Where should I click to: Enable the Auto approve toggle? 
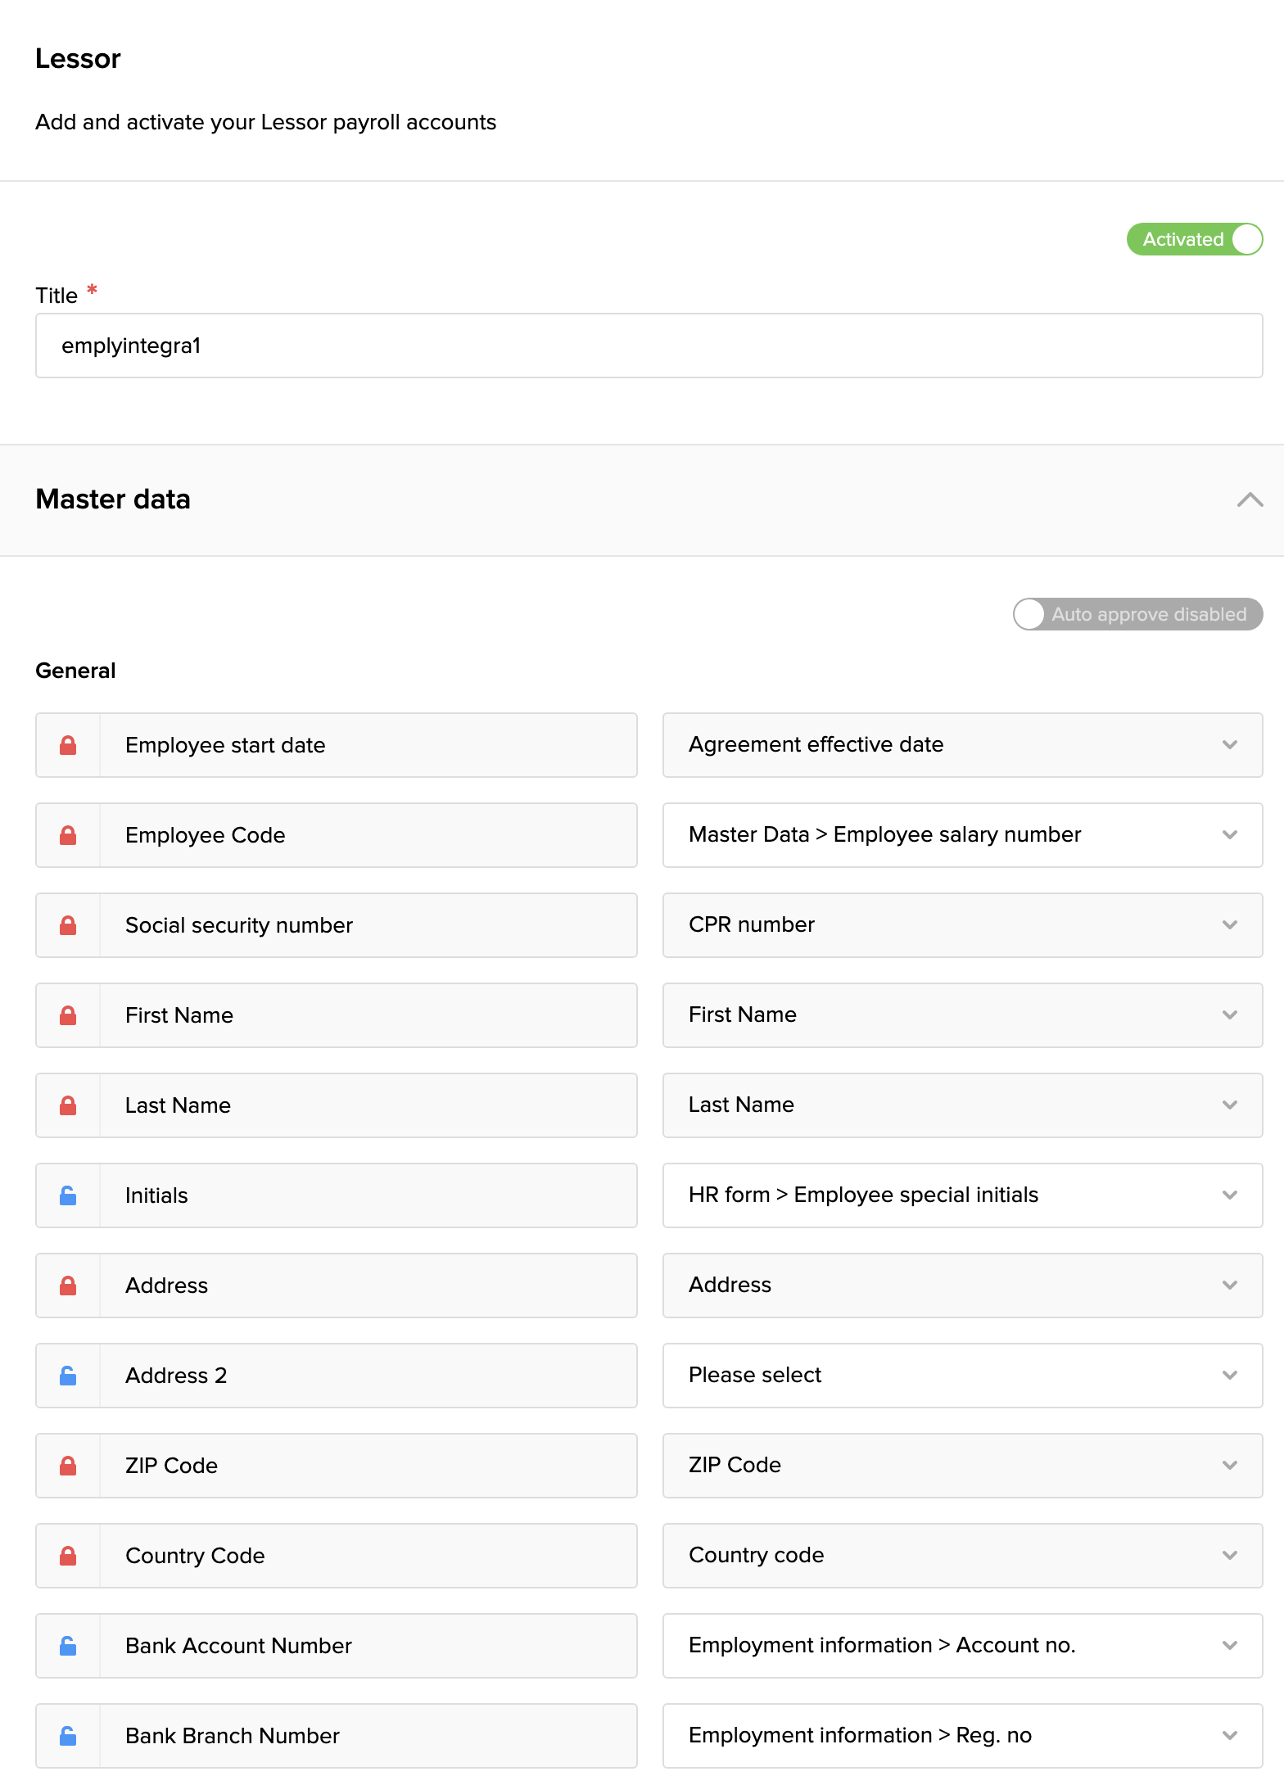coord(1137,614)
